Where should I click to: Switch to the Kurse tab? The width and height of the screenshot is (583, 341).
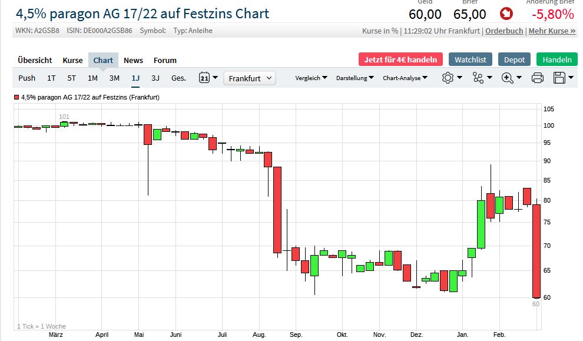(72, 60)
